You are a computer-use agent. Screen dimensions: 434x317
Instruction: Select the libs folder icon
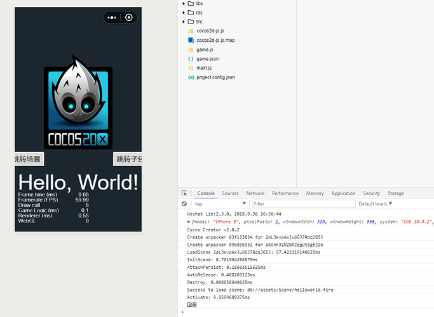pyautogui.click(x=191, y=3)
